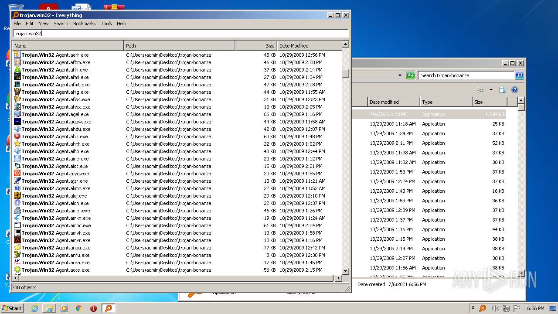Sort Explorer by Type column
The width and height of the screenshot is (558, 314).
pyautogui.click(x=446, y=102)
